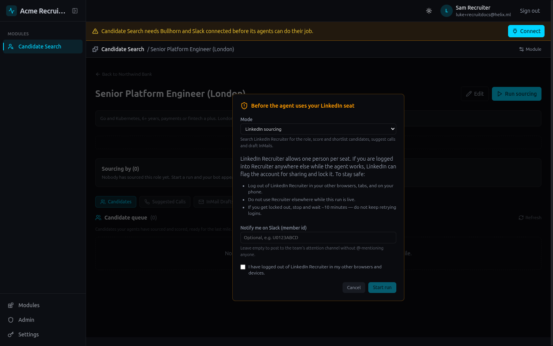
Task: Toggle the light theme sun icon
Action: pyautogui.click(x=429, y=11)
